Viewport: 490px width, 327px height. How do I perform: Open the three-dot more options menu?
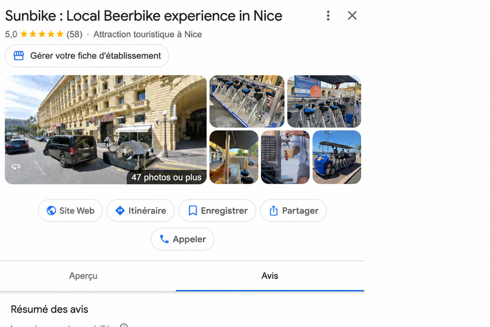point(328,15)
